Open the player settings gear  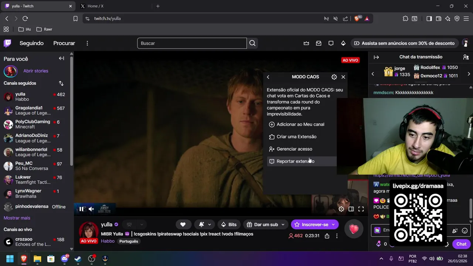[x=341, y=209]
